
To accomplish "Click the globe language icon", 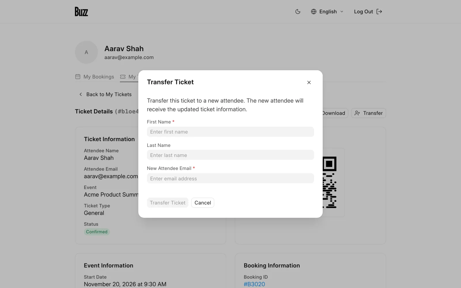I will (x=313, y=12).
